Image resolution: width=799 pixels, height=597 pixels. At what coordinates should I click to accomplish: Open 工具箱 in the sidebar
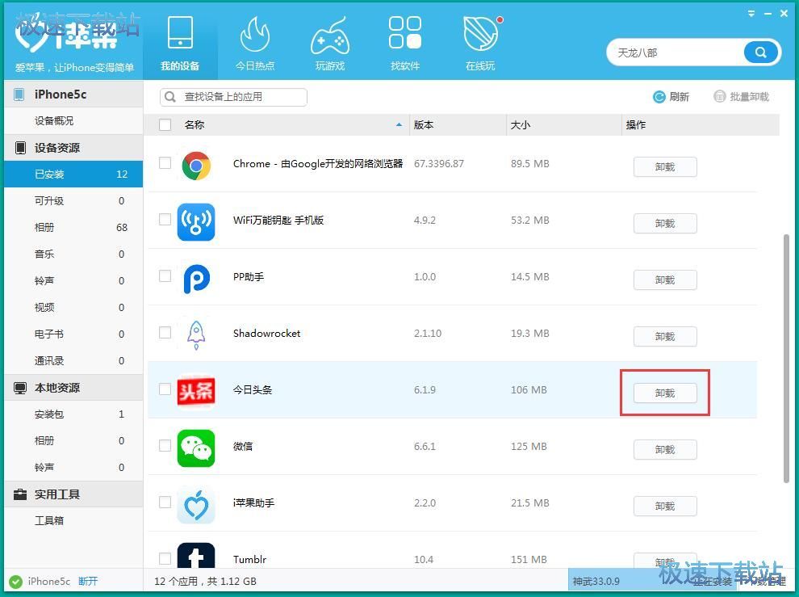click(73, 520)
